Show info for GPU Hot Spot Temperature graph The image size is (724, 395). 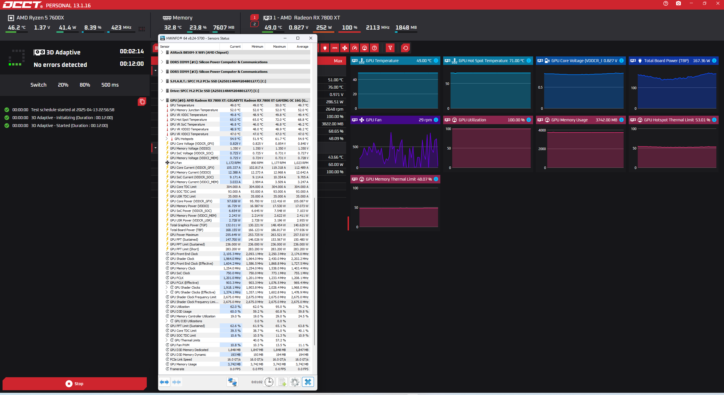[529, 61]
